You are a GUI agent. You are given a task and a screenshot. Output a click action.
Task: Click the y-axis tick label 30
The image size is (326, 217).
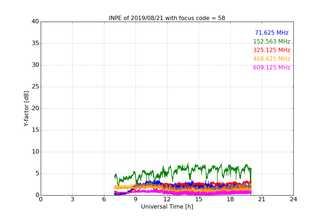(35, 65)
